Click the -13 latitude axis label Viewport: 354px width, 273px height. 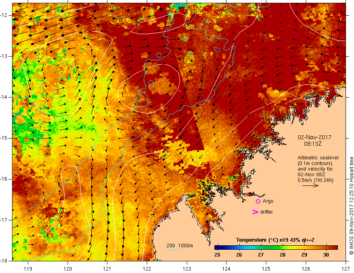pyautogui.click(x=4, y=56)
